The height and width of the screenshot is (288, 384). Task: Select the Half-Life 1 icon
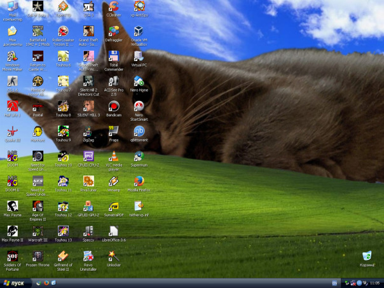[x=12, y=107]
